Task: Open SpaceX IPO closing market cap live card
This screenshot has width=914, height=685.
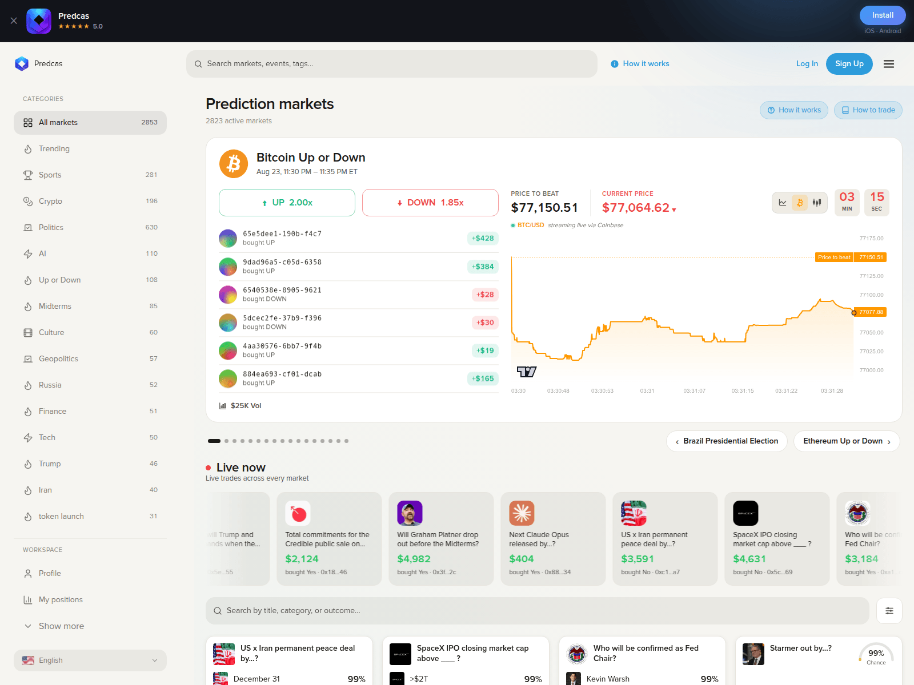Action: pos(777,539)
